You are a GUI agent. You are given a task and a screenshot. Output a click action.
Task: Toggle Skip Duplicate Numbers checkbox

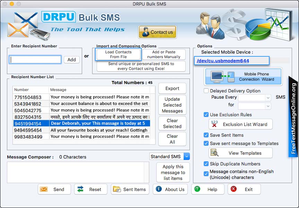pyautogui.click(x=206, y=164)
